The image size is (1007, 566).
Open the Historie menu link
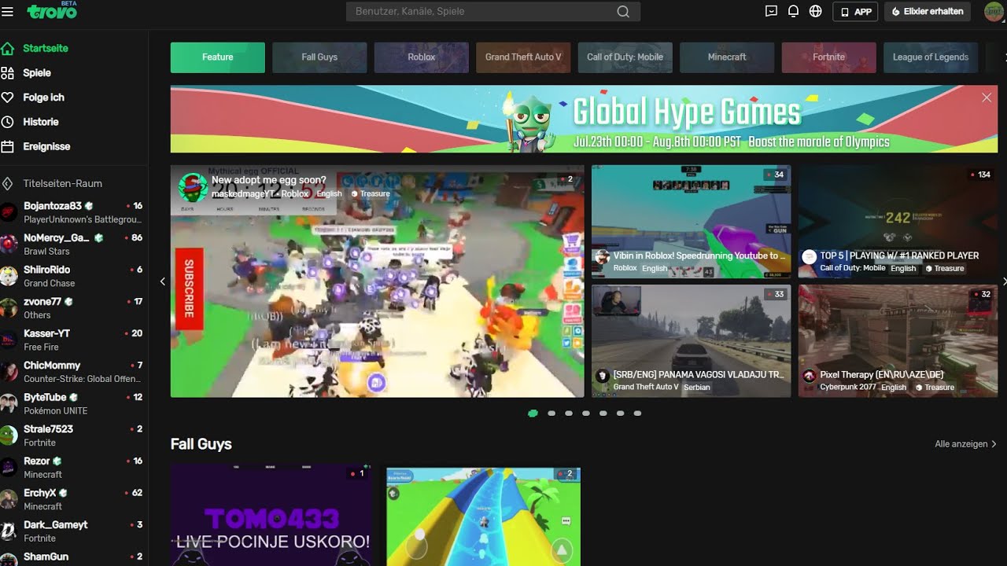(x=41, y=122)
